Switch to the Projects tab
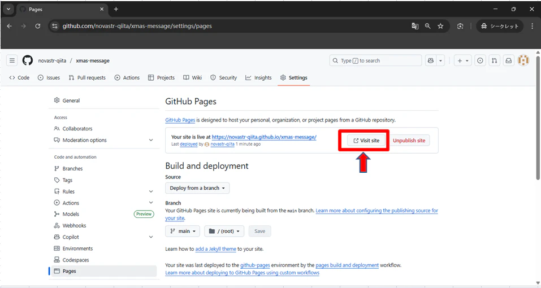Viewport: 541px width, 288px height. click(x=161, y=78)
